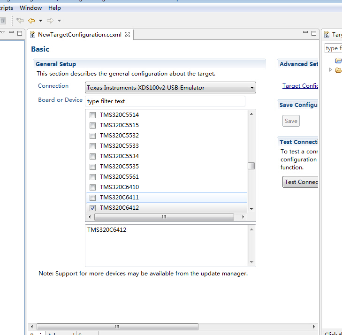The width and height of the screenshot is (342, 335).
Task: Click the device list scroll right arrow
Action: pos(243,217)
